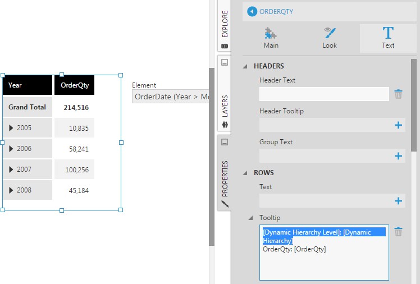Click the Main puzzle-piece icon
The image size is (420, 284).
[271, 33]
